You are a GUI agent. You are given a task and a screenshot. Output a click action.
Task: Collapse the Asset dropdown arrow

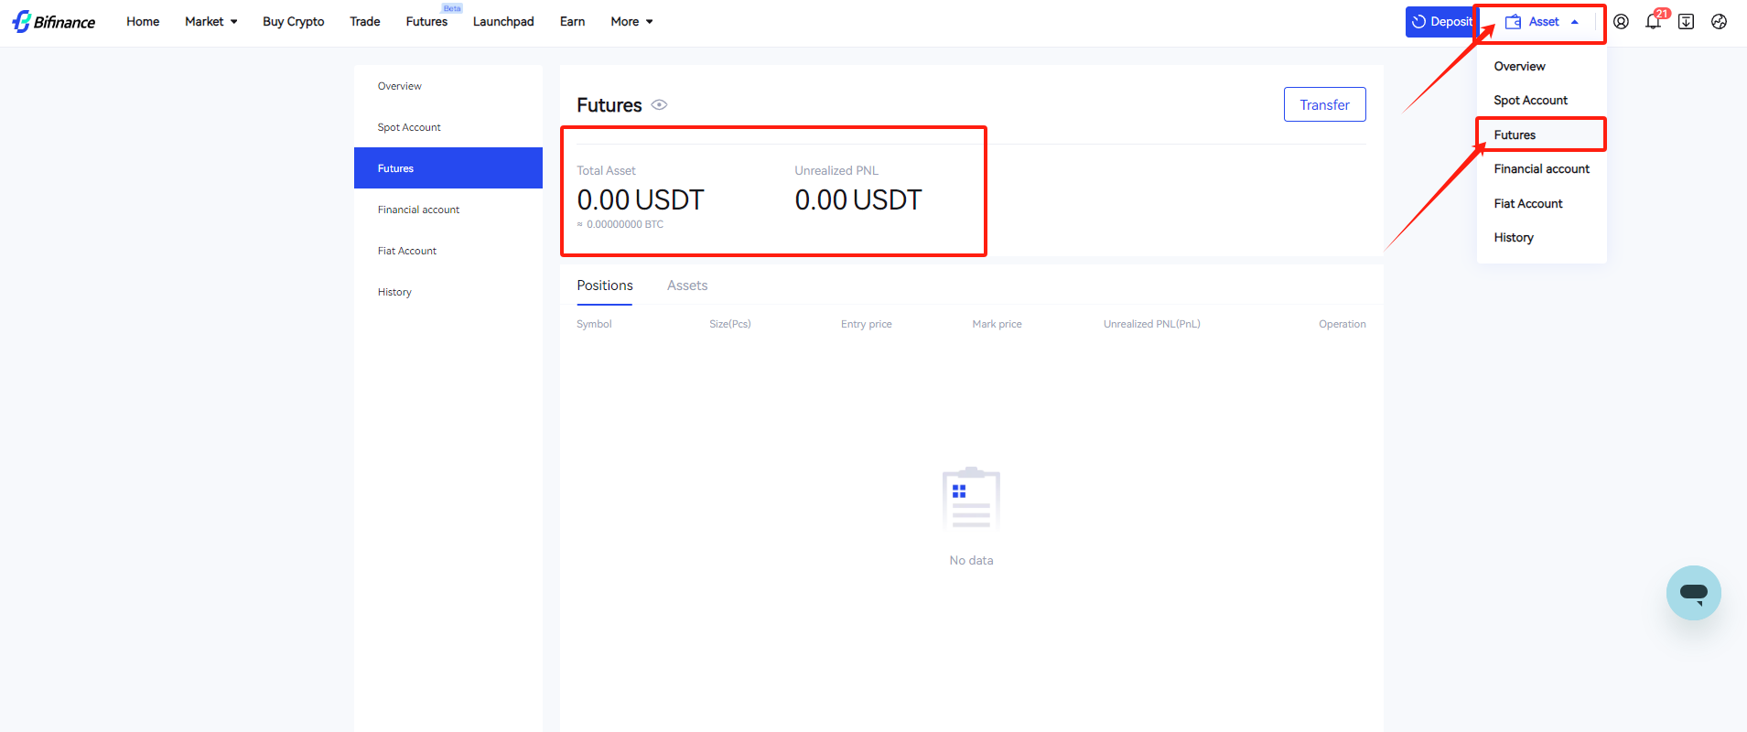point(1575,22)
